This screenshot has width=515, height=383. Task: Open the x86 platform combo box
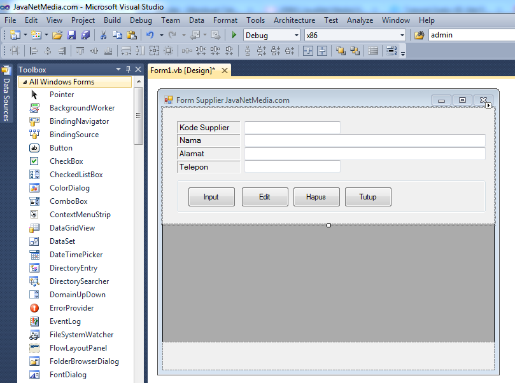pos(355,35)
